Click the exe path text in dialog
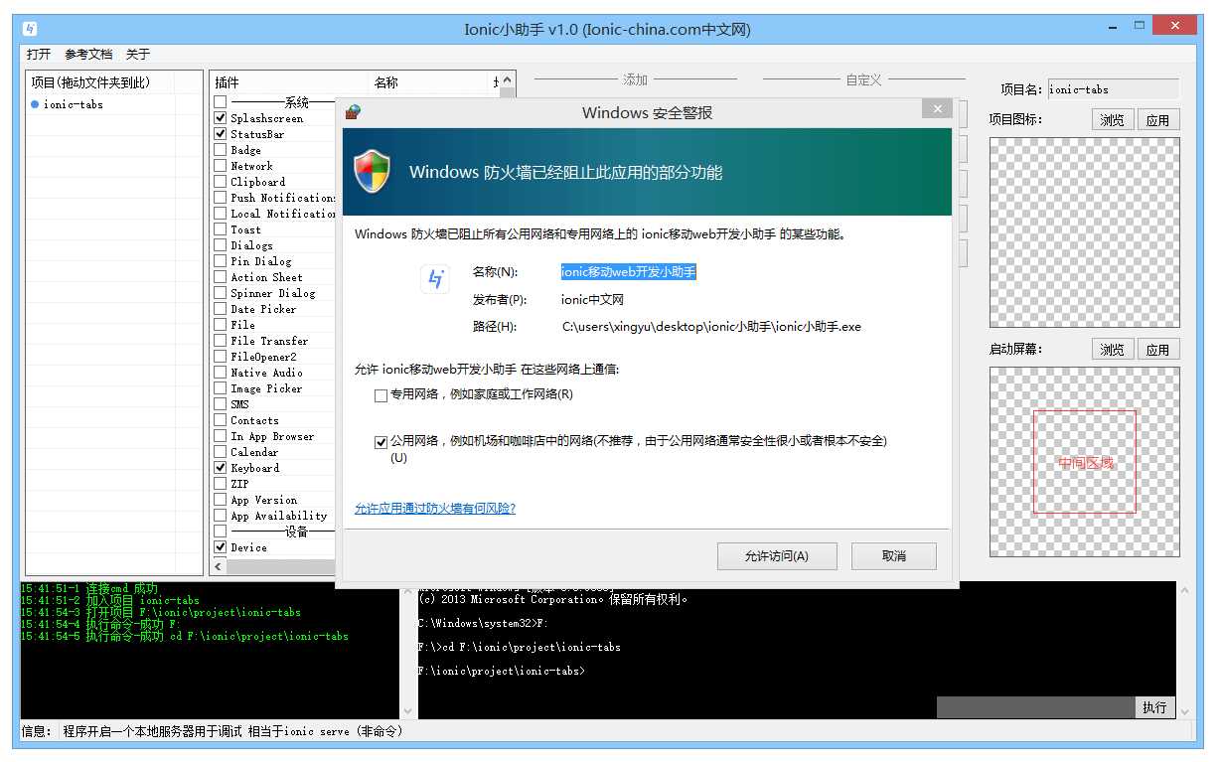Image resolution: width=1221 pixels, height=762 pixels. [x=711, y=327]
